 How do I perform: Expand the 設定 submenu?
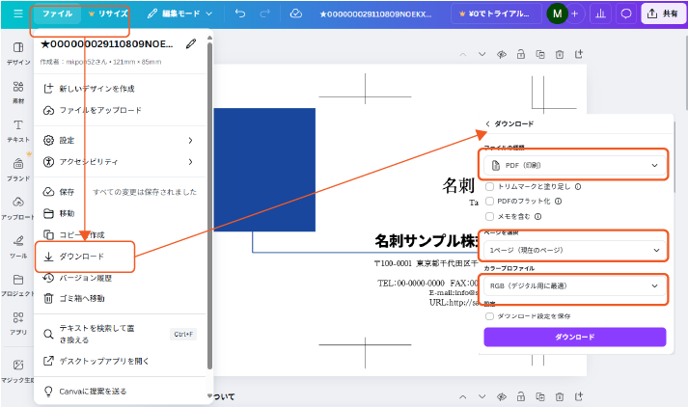[x=120, y=141]
